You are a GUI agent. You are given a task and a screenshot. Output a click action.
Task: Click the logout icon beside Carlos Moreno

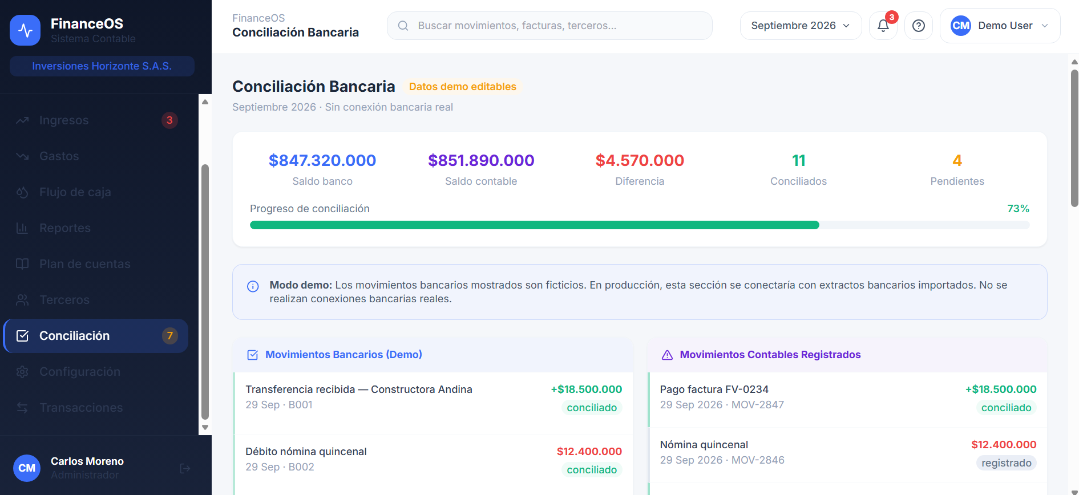(x=185, y=468)
